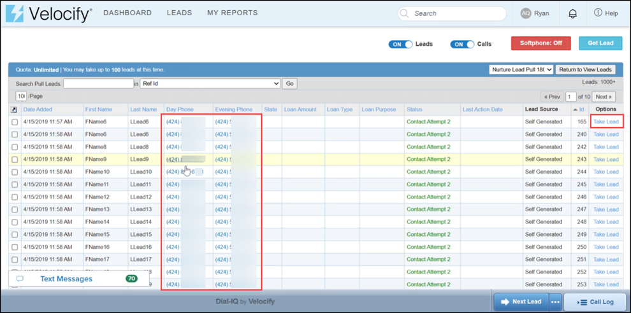631x313 pixels.
Task: Check the box for FName11 row
Action: pyautogui.click(x=15, y=185)
